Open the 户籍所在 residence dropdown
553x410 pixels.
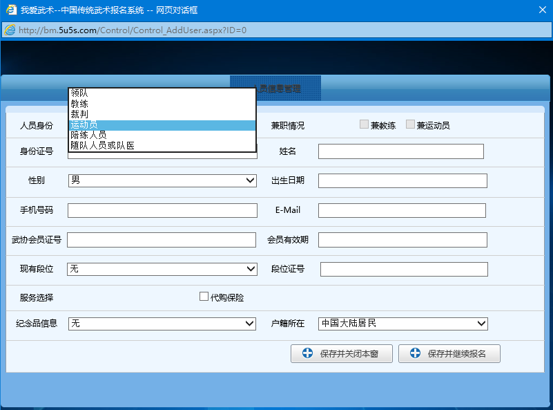tap(481, 324)
